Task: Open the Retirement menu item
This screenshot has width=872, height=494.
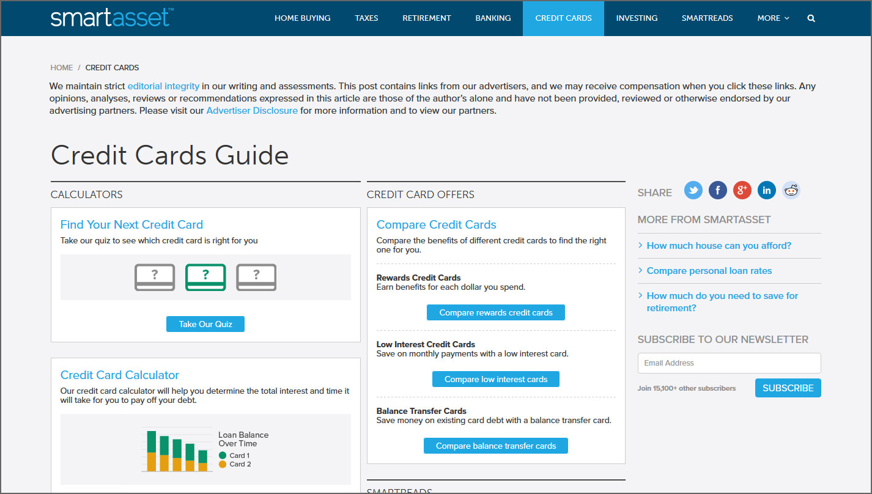Action: coord(427,18)
